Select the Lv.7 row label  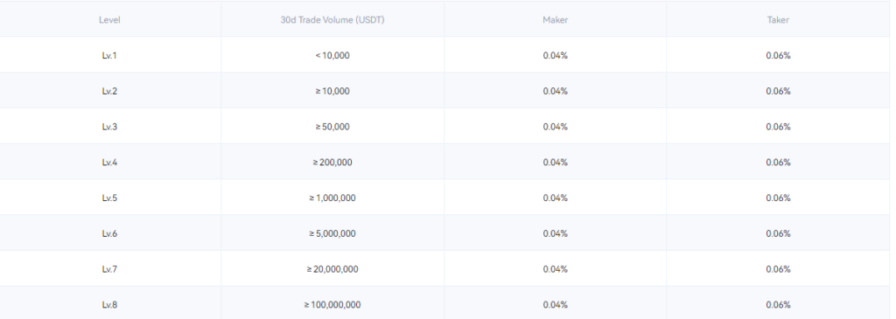(x=109, y=269)
